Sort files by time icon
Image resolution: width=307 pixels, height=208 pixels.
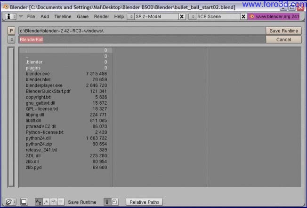point(54,202)
